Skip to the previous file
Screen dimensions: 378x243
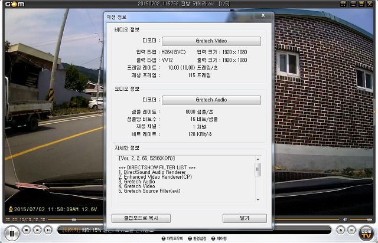pyautogui.click(x=37, y=230)
